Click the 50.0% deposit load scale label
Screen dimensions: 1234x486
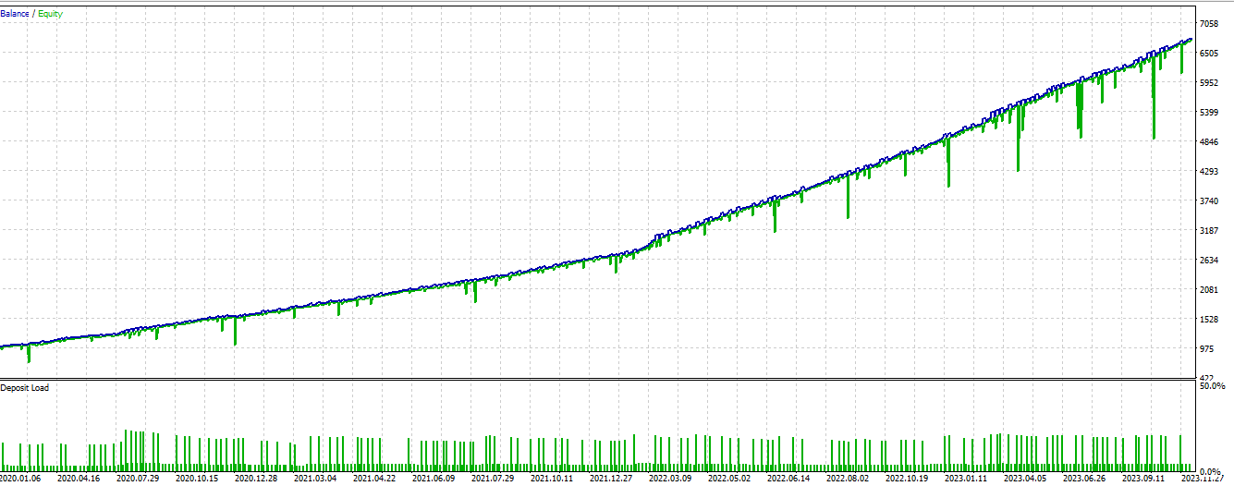(1211, 385)
